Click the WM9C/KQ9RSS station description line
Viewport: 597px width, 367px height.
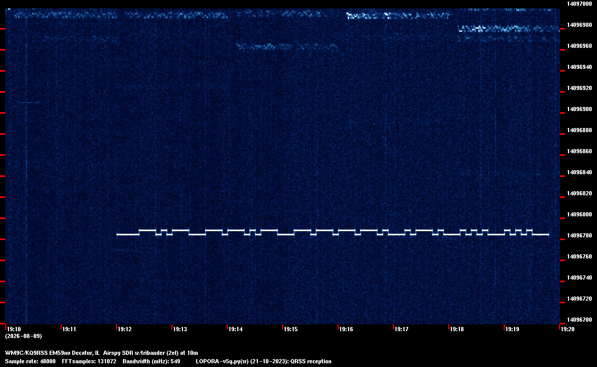tap(101, 353)
